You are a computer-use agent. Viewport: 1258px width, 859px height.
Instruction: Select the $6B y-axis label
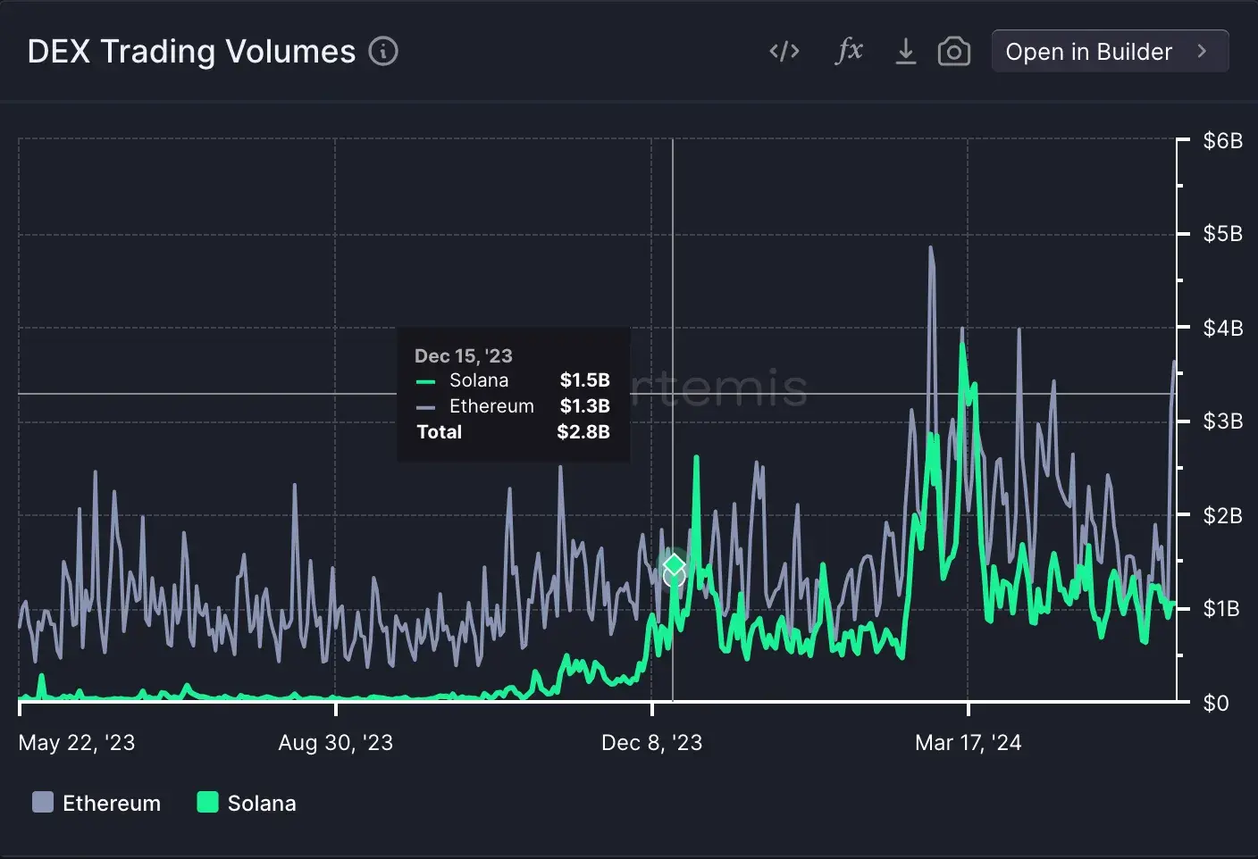1222,140
